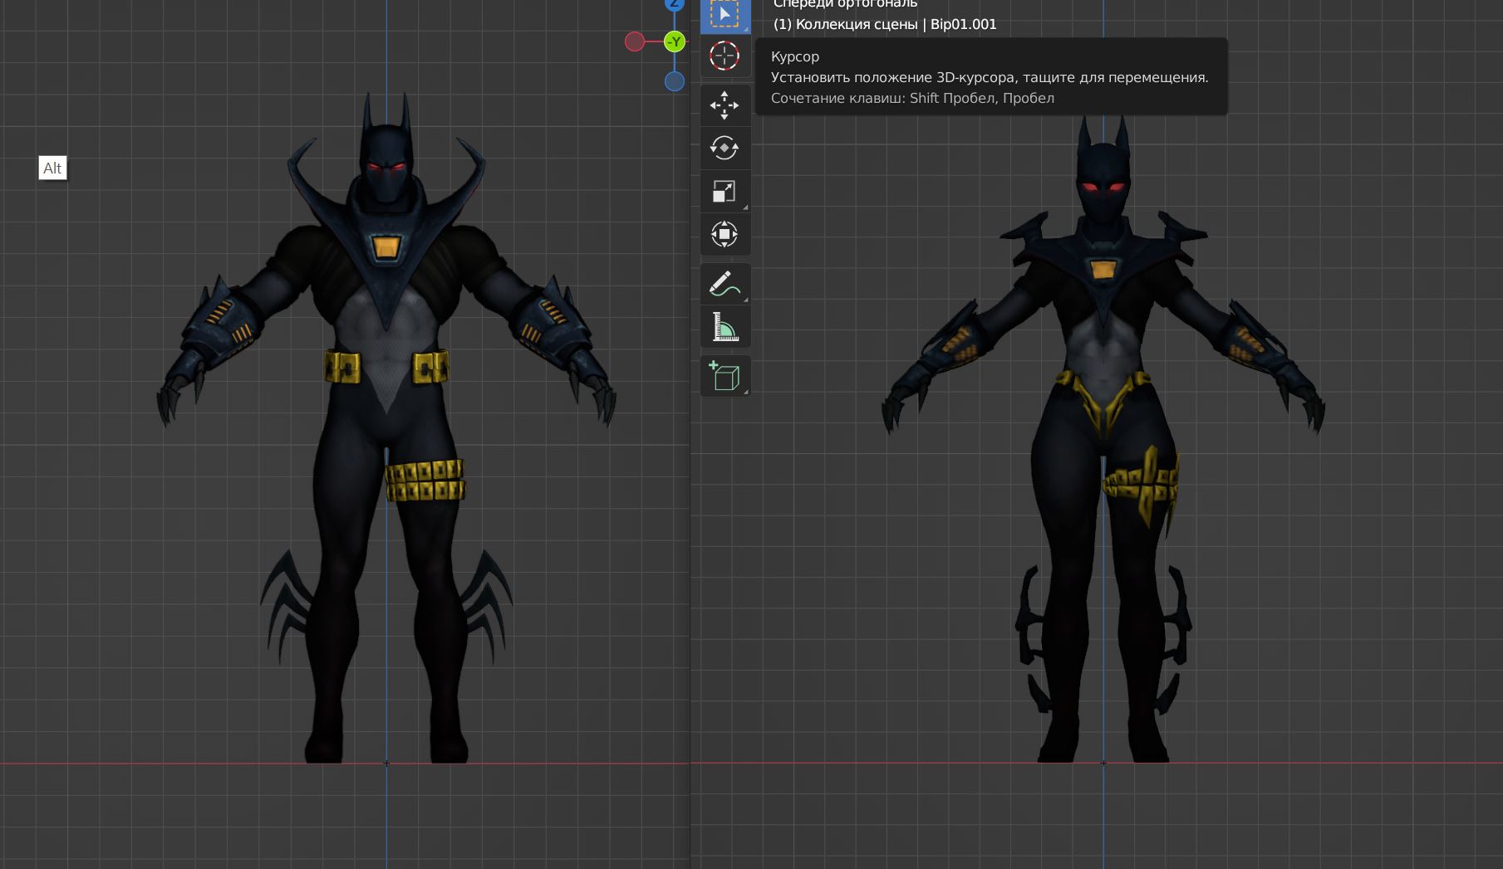Click the divider between the two viewports
Viewport: 1503px width, 869px height.
(x=690, y=581)
